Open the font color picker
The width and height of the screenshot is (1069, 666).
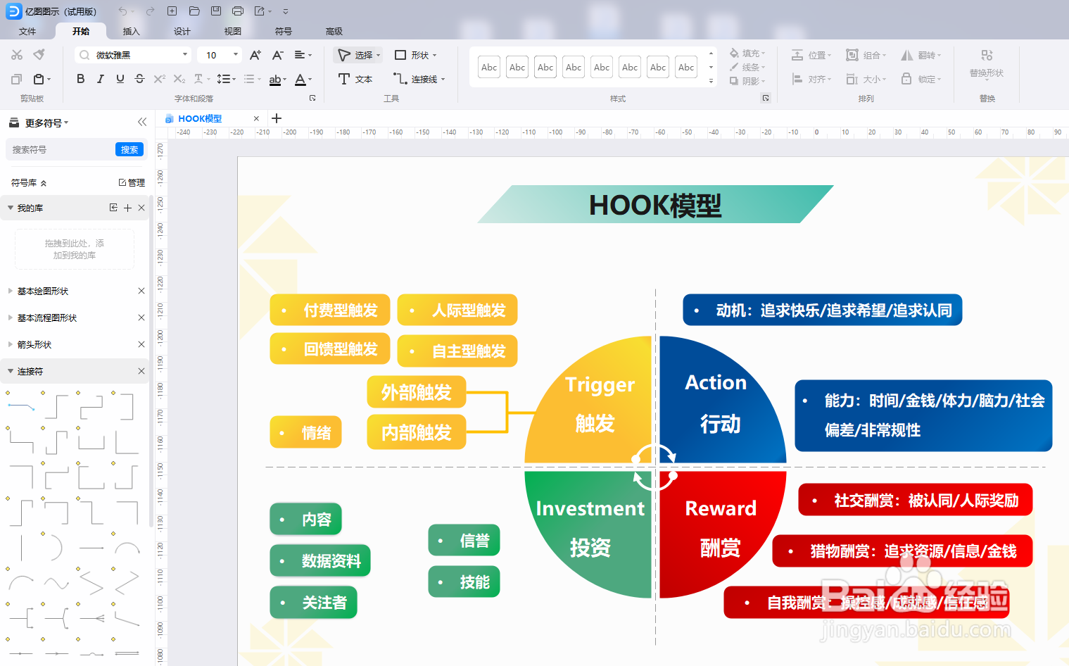tap(303, 79)
